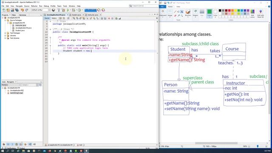
Task: Pick black color swatch in Paint palette
Action: [220, 10]
